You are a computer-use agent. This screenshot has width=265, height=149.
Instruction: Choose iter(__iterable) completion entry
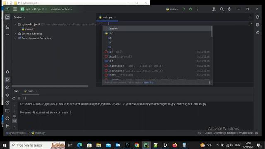coord(157,75)
